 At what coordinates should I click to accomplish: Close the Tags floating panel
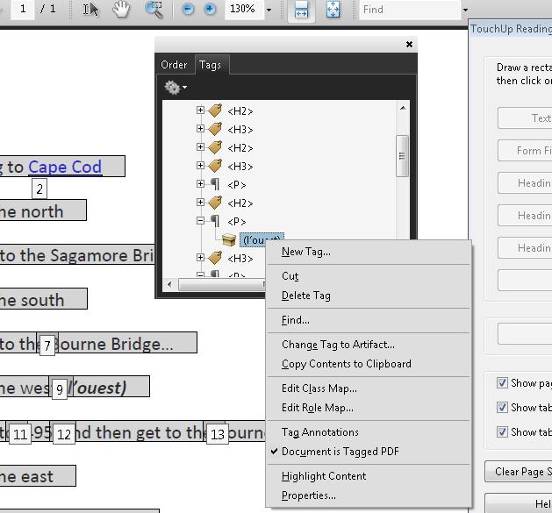pos(409,44)
